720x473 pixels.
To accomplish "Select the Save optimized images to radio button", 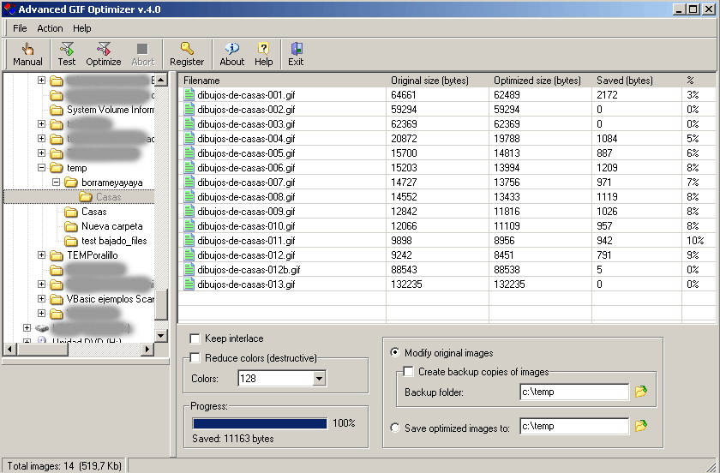I will click(x=395, y=428).
